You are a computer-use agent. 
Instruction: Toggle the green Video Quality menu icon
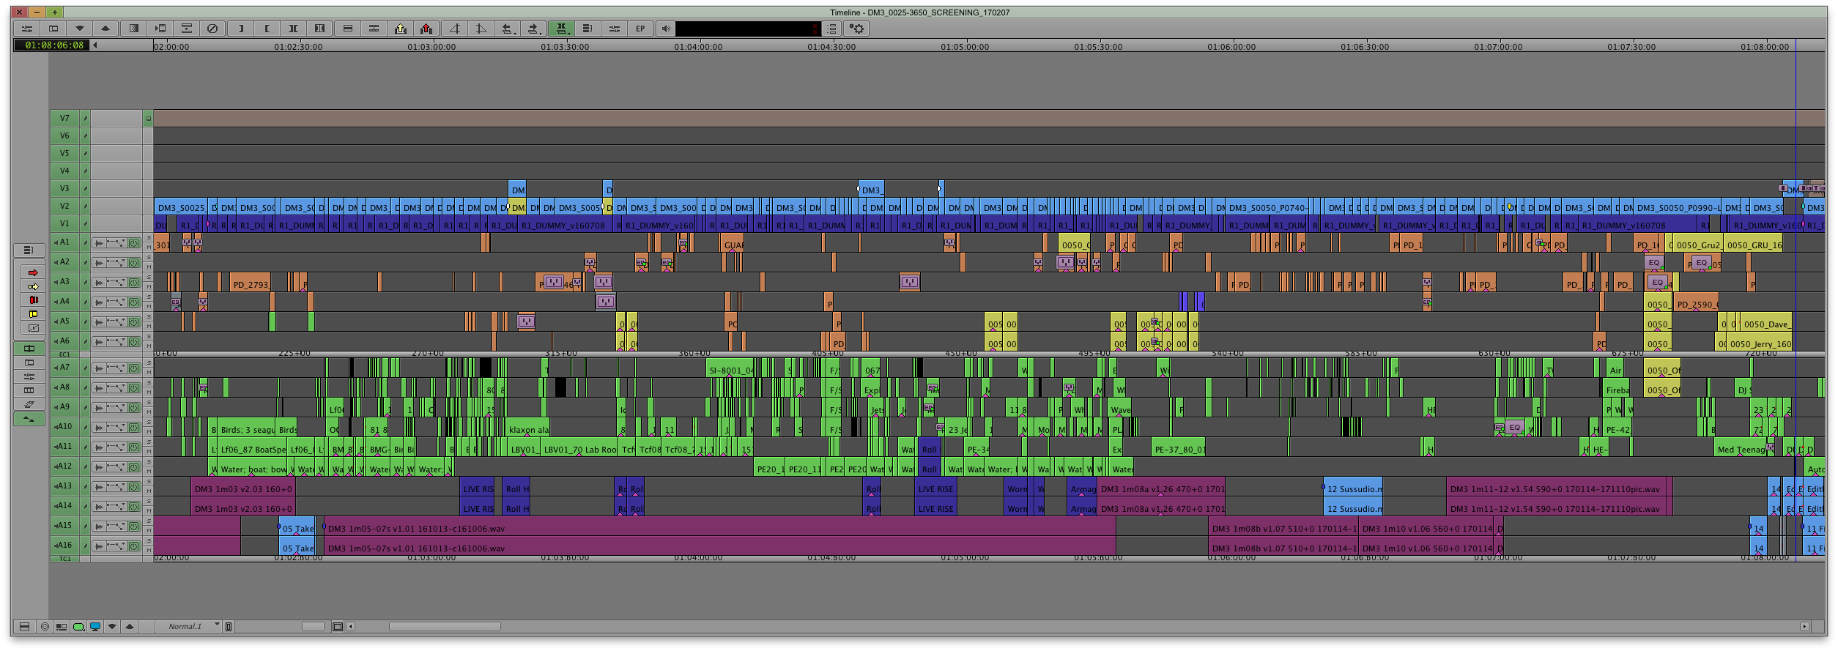pos(78,627)
